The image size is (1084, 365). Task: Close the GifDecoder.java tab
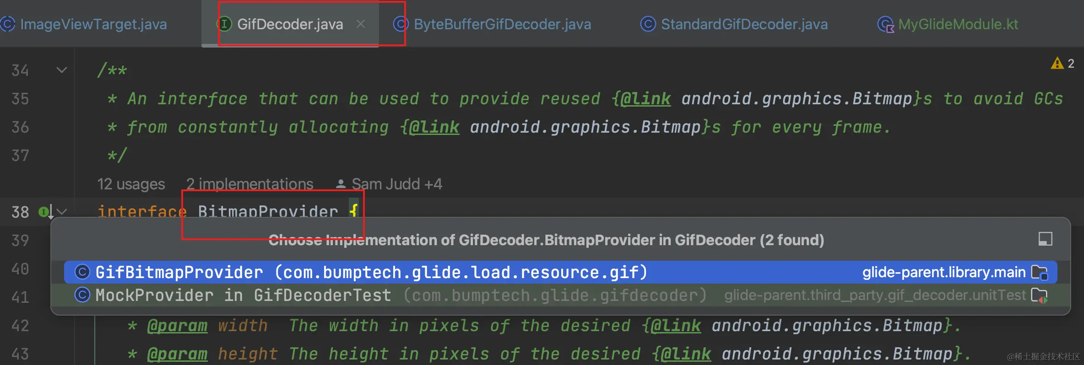pos(361,24)
